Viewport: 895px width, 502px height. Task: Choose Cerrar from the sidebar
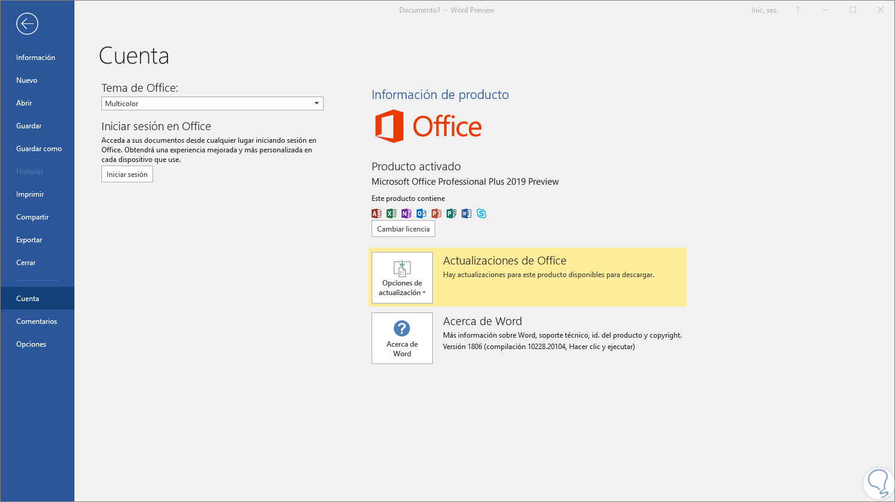pos(26,263)
